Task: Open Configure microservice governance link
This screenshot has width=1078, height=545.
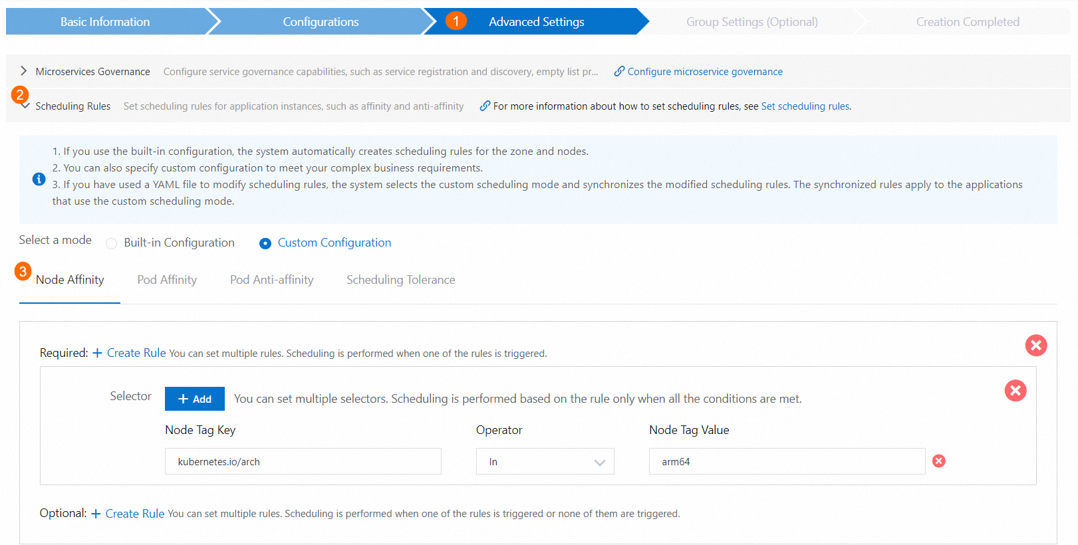Action: click(x=705, y=72)
